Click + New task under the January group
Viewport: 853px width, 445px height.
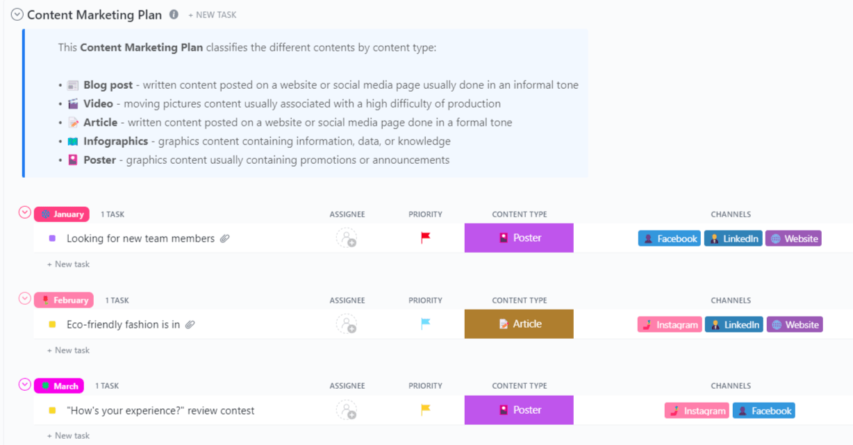(x=68, y=265)
